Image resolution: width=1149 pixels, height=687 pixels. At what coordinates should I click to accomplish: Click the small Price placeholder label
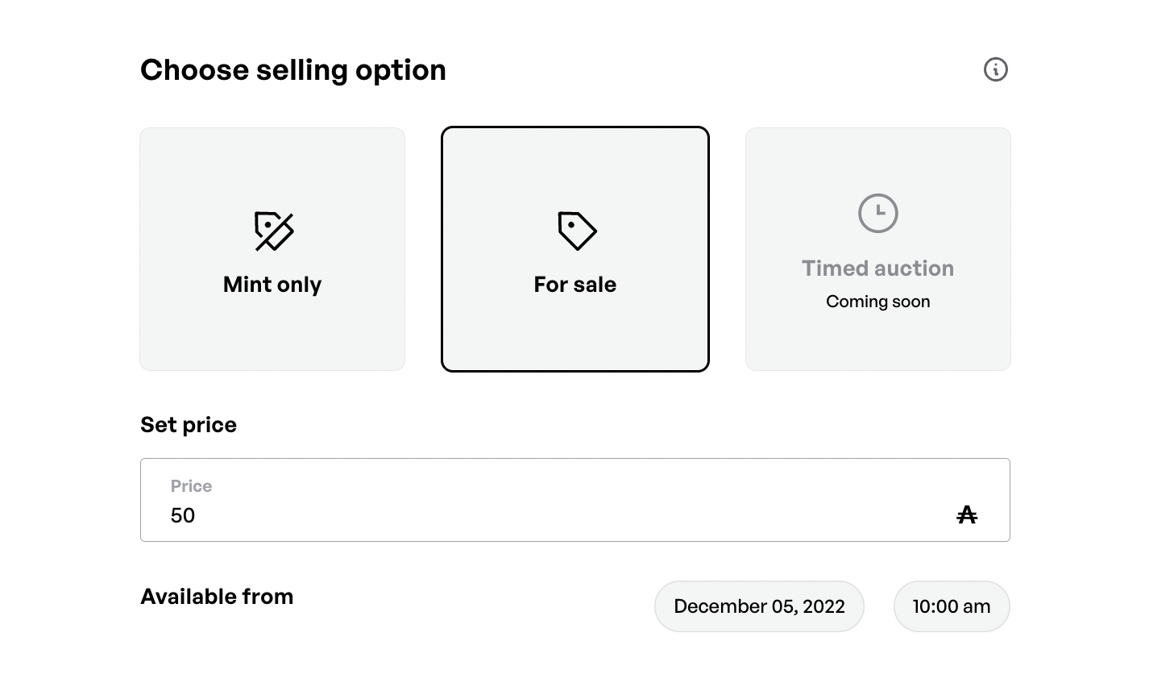[191, 486]
